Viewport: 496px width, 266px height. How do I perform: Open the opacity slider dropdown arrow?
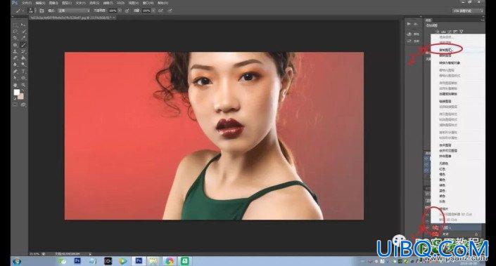click(120, 11)
